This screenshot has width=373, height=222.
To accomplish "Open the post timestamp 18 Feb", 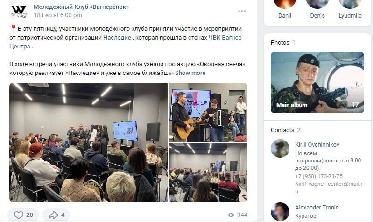I will 58,15.
